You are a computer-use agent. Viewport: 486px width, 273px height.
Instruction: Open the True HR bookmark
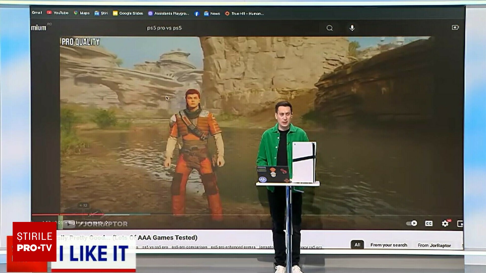click(x=245, y=14)
